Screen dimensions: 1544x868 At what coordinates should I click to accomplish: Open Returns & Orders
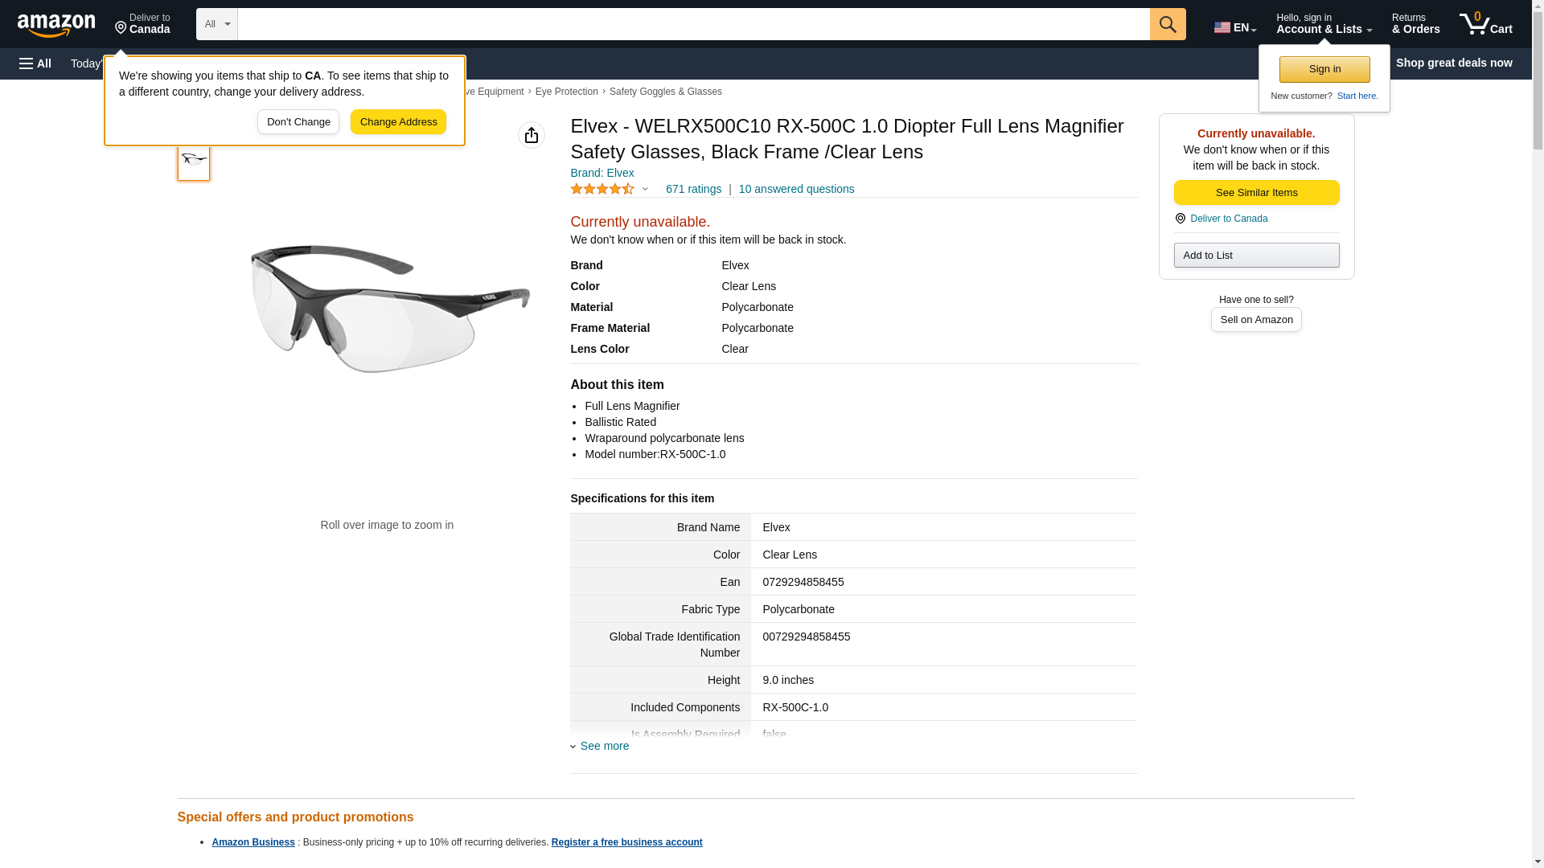[1415, 24]
